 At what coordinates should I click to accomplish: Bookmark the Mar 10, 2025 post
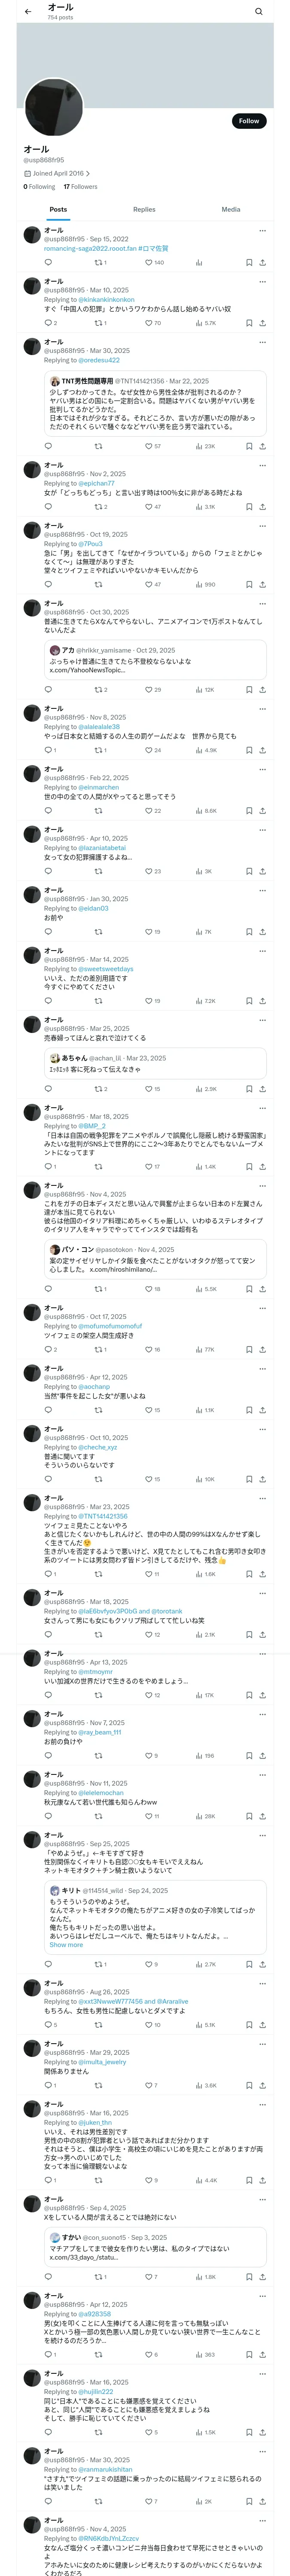tap(248, 323)
